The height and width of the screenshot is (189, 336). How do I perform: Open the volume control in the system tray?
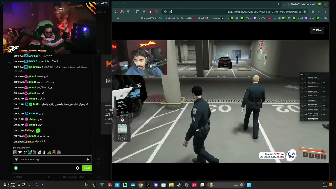click(19, 185)
